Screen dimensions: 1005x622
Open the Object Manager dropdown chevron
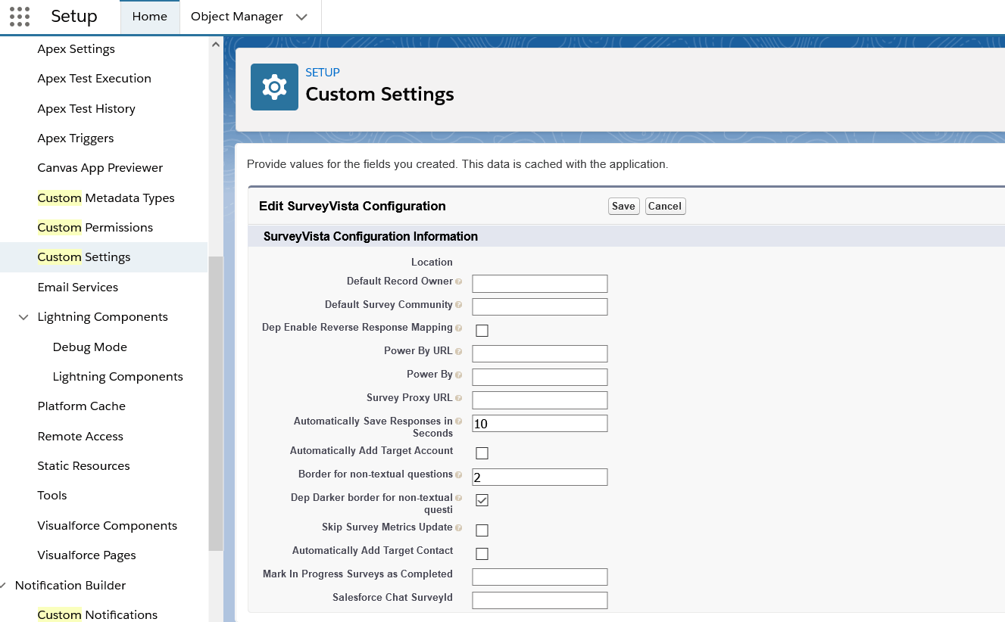click(x=301, y=15)
